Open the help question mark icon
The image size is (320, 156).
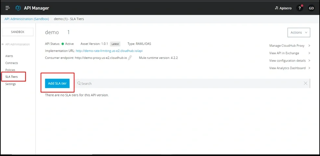[x=300, y=8]
